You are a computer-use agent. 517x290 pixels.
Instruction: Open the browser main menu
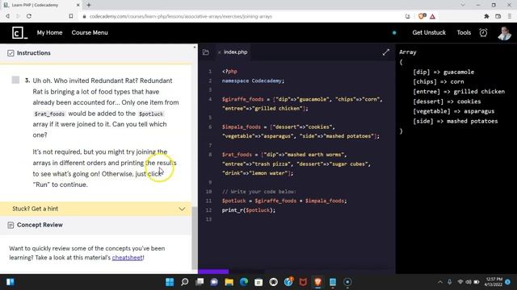510,16
